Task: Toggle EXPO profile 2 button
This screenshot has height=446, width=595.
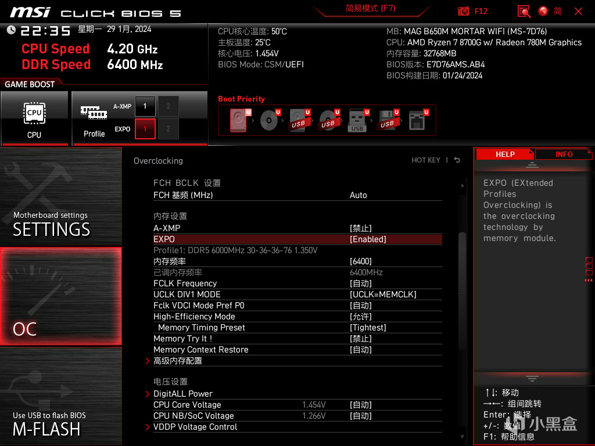Action: click(x=168, y=129)
